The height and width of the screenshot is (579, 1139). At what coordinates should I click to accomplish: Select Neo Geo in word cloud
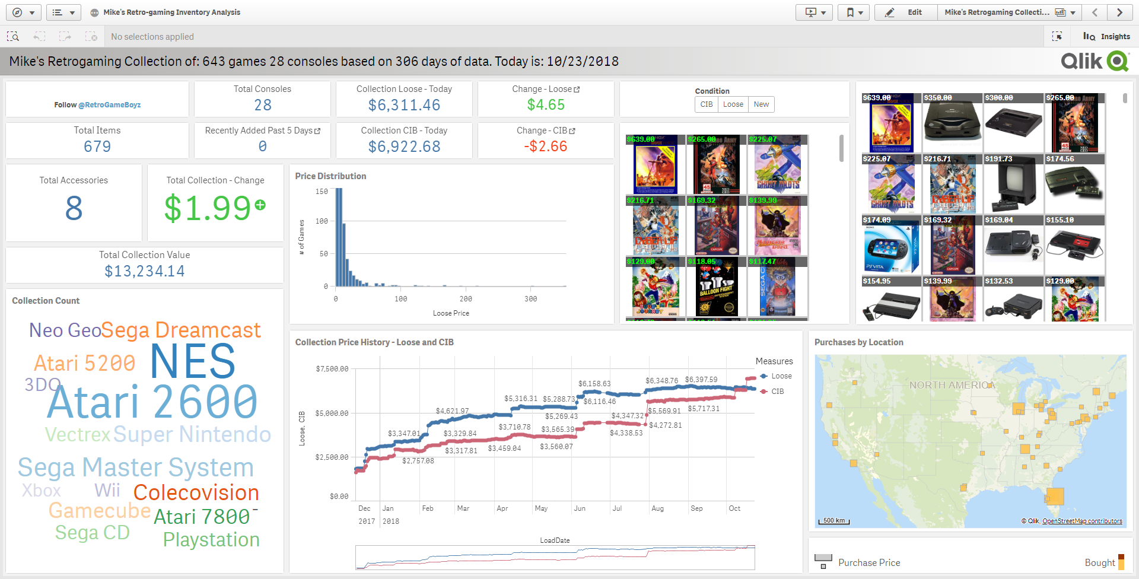pos(64,330)
